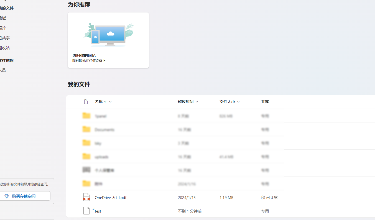Expand the 名称 column dropdown chevron
The height and width of the screenshot is (220, 375).
pyautogui.click(x=110, y=102)
